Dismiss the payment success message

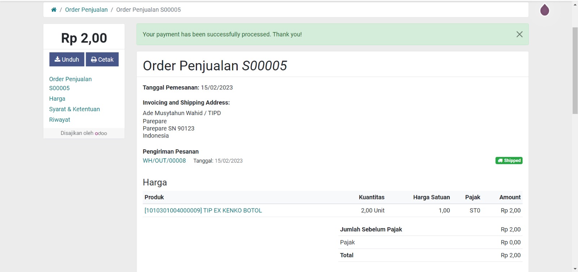tap(519, 34)
